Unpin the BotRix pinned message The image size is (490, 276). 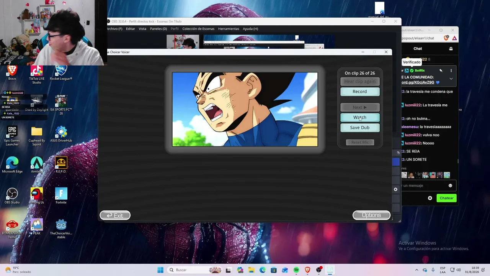click(441, 71)
